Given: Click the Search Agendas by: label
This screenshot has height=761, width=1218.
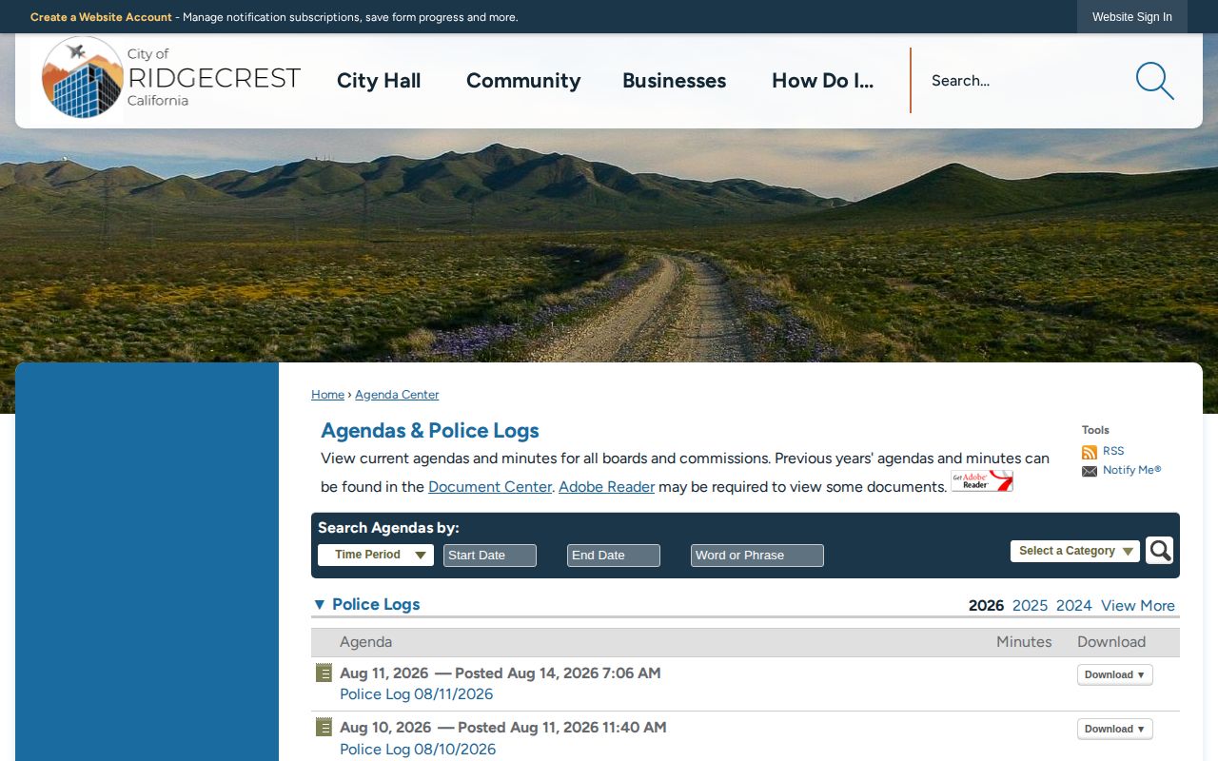Looking at the screenshot, I should point(388,528).
